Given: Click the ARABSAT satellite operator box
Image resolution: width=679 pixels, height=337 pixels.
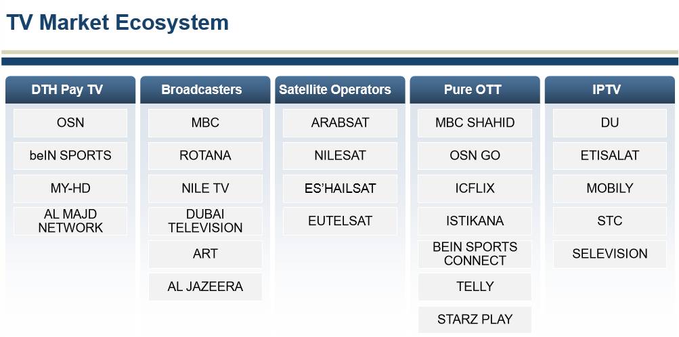Looking at the screenshot, I should click(x=340, y=123).
